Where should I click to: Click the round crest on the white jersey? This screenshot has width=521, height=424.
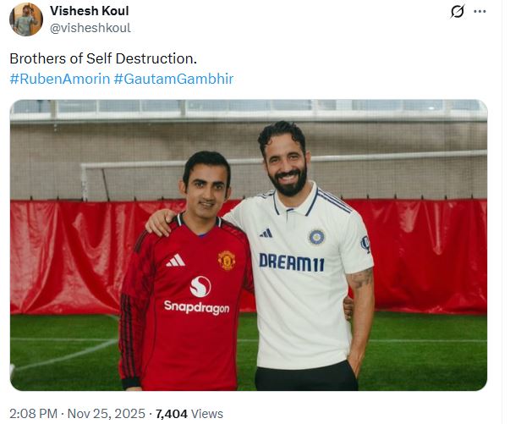tap(316, 236)
